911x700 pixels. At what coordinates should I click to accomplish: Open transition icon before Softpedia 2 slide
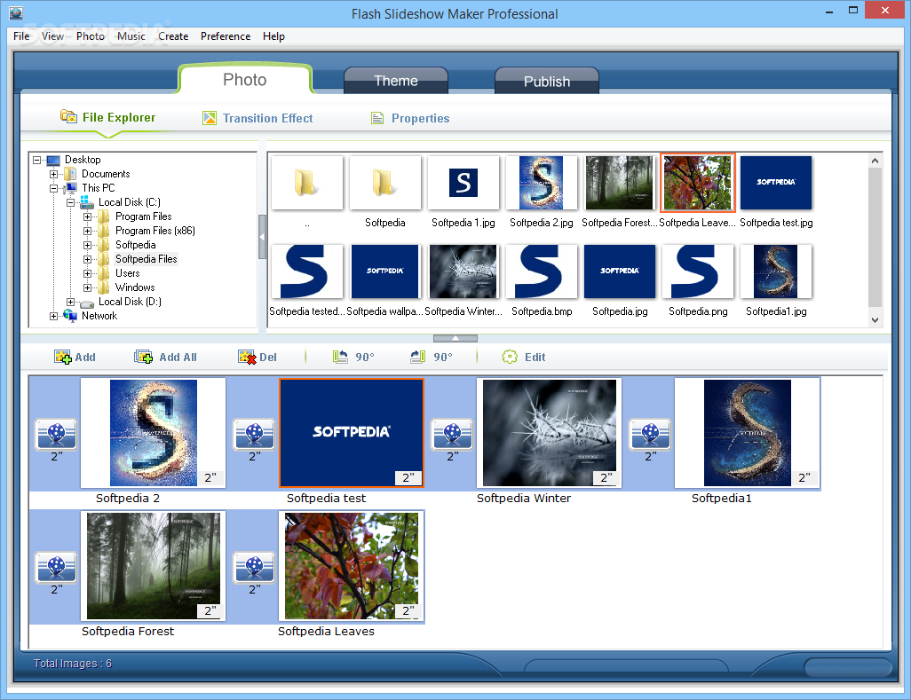pos(56,435)
